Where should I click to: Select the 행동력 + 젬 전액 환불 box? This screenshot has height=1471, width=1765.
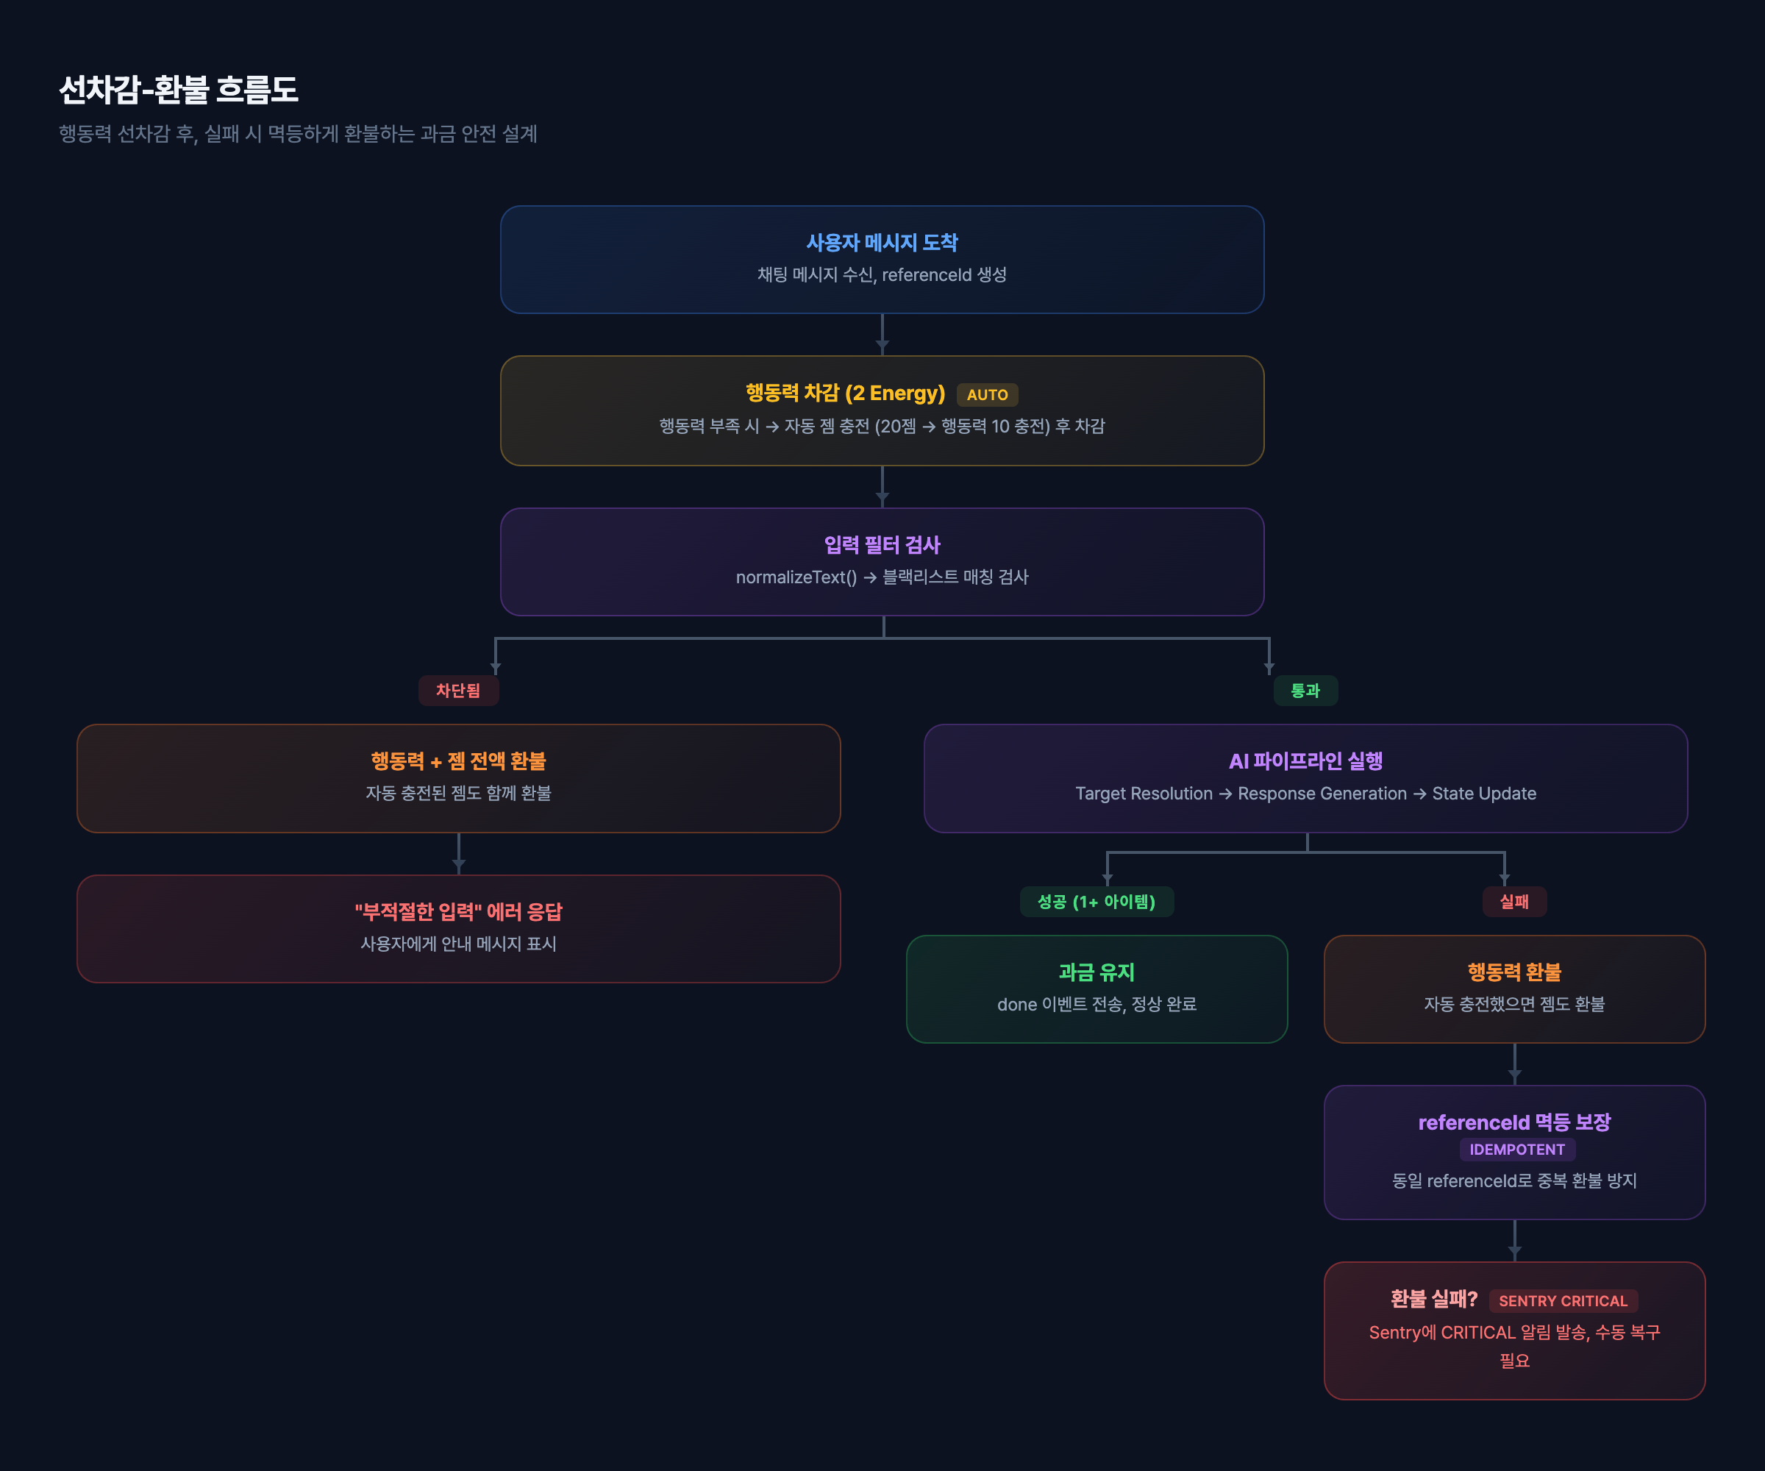coord(458,777)
